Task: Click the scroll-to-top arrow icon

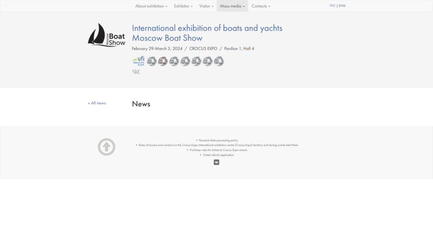Action: pos(107,147)
